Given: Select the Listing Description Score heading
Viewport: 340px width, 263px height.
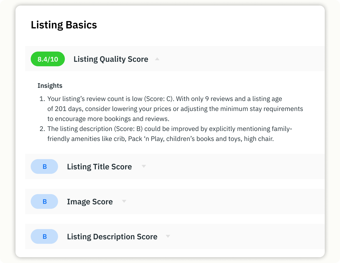Looking at the screenshot, I should tap(112, 237).
